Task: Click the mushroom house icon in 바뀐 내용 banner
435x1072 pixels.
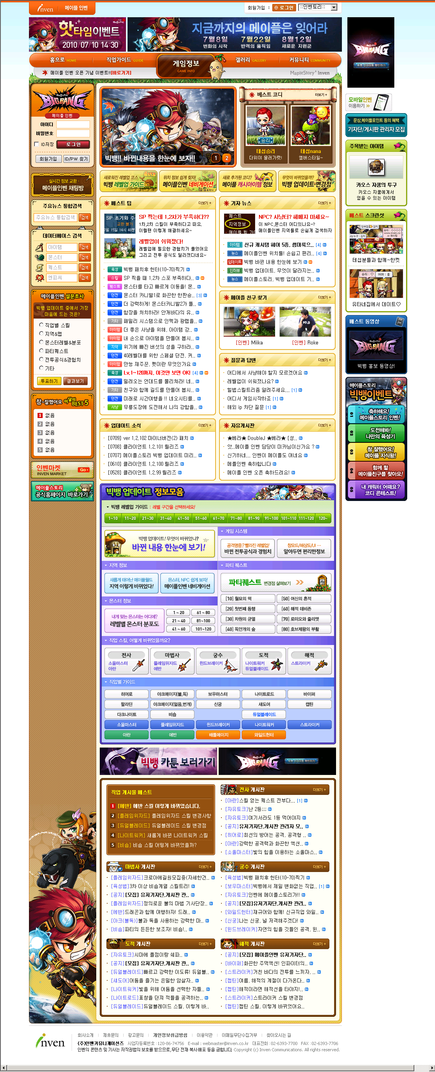Action: coord(116,544)
